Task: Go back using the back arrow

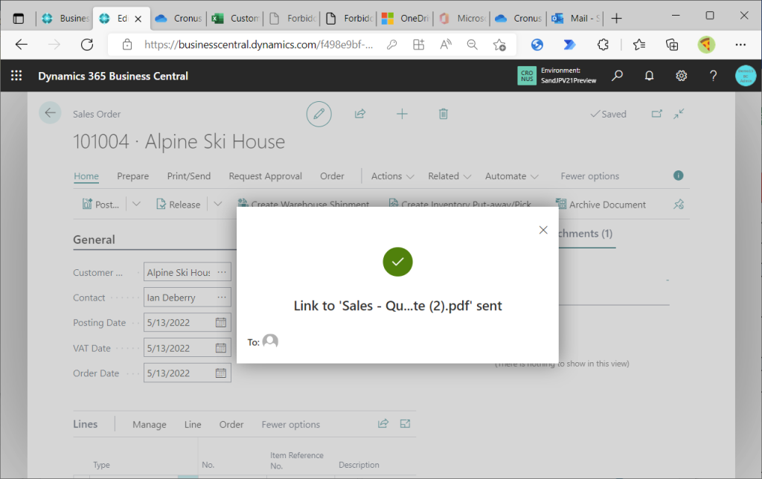Action: [50, 113]
